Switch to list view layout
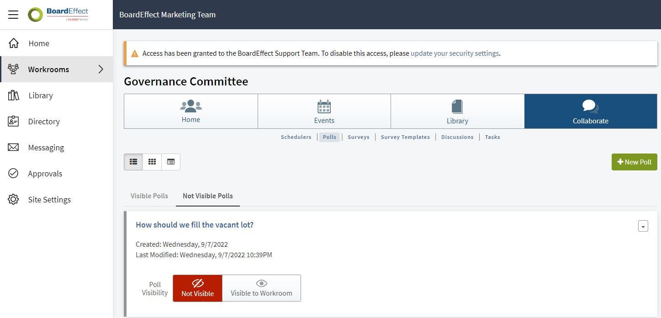 pos(133,161)
